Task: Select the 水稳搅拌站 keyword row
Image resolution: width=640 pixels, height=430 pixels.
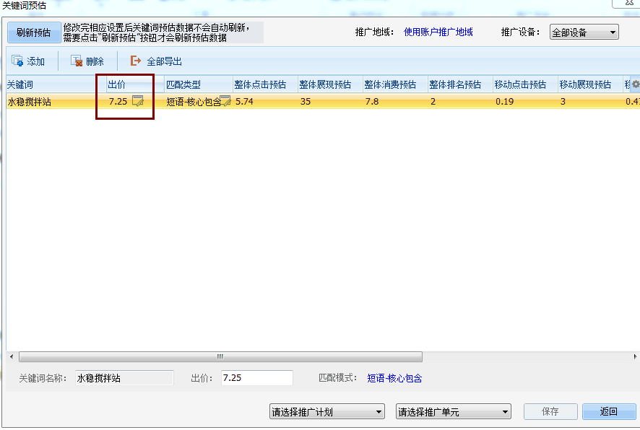Action: point(43,102)
